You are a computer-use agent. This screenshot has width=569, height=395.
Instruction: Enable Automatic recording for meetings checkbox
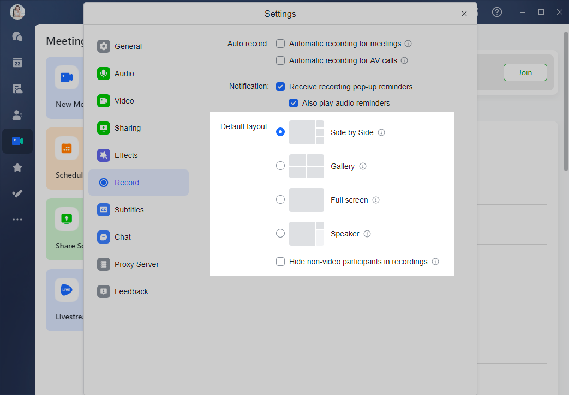click(x=280, y=44)
